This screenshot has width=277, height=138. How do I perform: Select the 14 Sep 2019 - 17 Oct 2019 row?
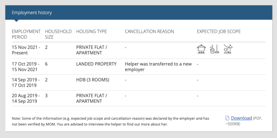138,83
